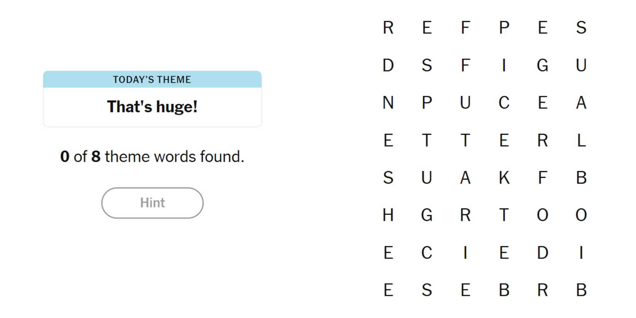Select the letter N in the grid
The height and width of the screenshot is (318, 636).
click(388, 103)
